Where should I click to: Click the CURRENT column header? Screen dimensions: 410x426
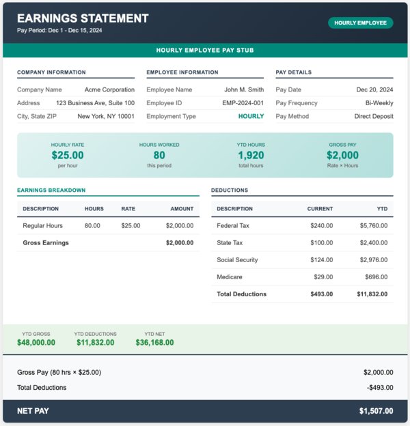click(320, 209)
